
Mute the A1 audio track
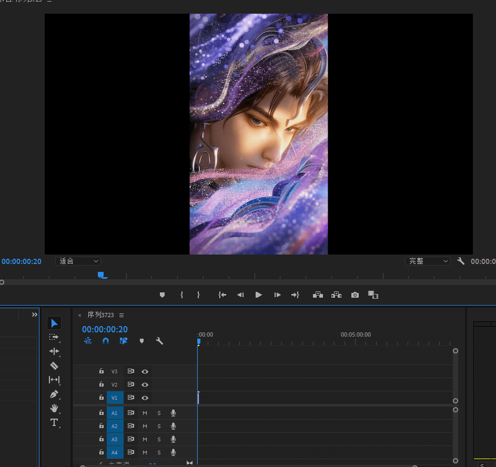click(x=145, y=413)
